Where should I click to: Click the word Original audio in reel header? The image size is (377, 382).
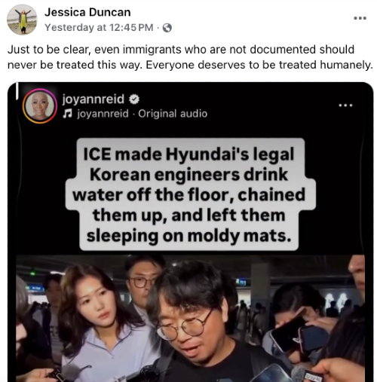coord(173,114)
